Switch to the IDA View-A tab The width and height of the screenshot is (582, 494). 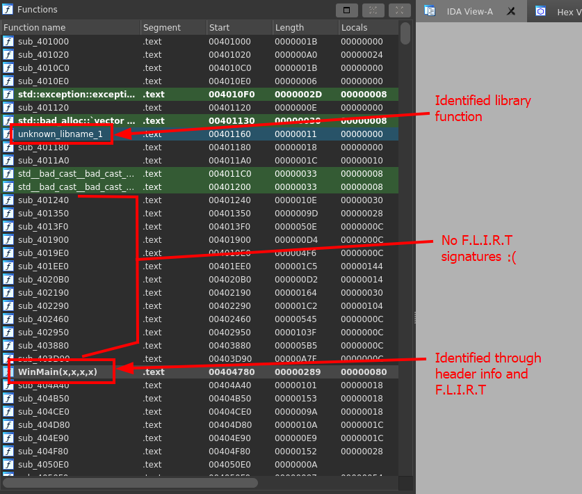(x=469, y=12)
